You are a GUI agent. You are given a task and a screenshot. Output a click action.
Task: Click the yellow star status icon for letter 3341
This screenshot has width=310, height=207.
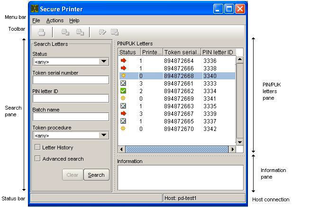123,98
